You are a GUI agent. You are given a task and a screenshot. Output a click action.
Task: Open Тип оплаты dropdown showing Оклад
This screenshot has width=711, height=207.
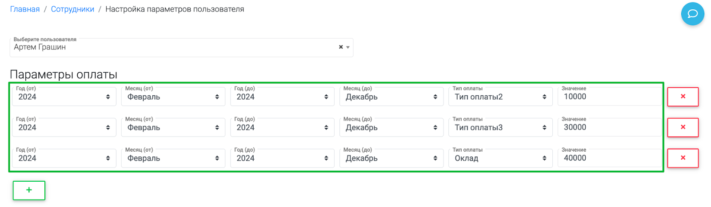point(500,158)
